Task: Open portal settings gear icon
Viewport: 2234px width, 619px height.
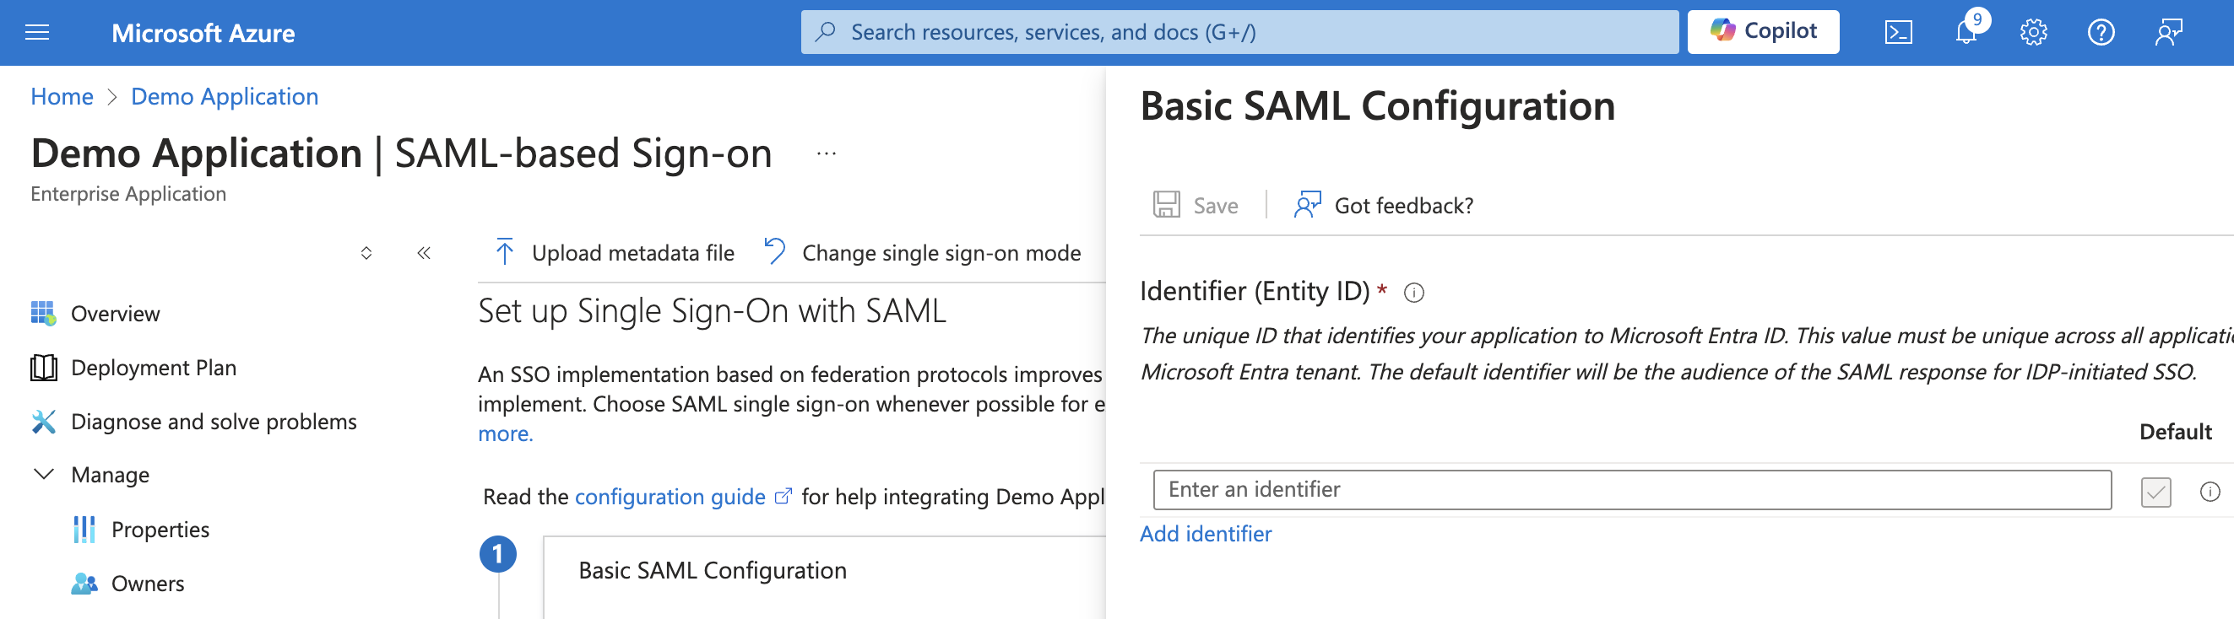Action: [2034, 33]
